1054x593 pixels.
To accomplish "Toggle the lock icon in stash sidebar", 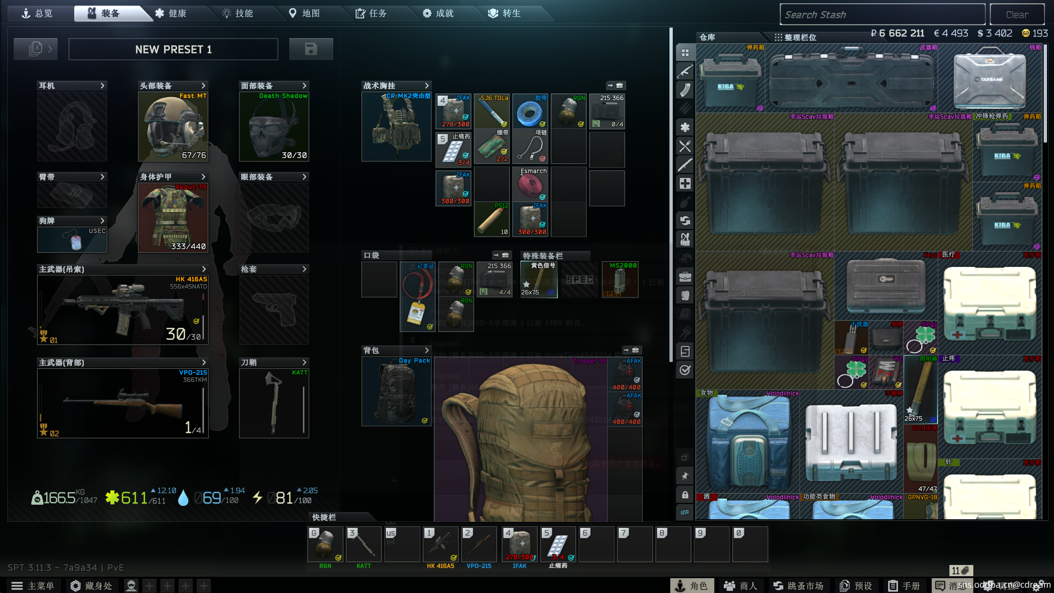I will click(685, 495).
